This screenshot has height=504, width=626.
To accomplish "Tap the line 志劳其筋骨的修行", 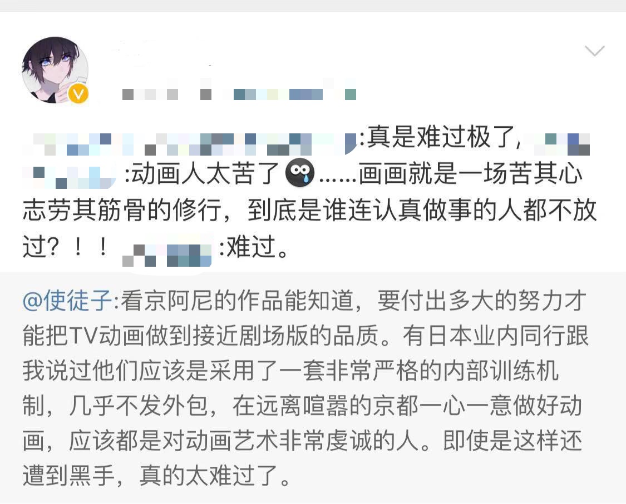I will [x=122, y=210].
